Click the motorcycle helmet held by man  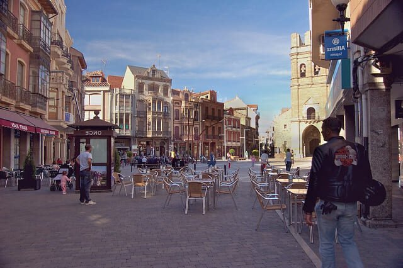pos(373,193)
